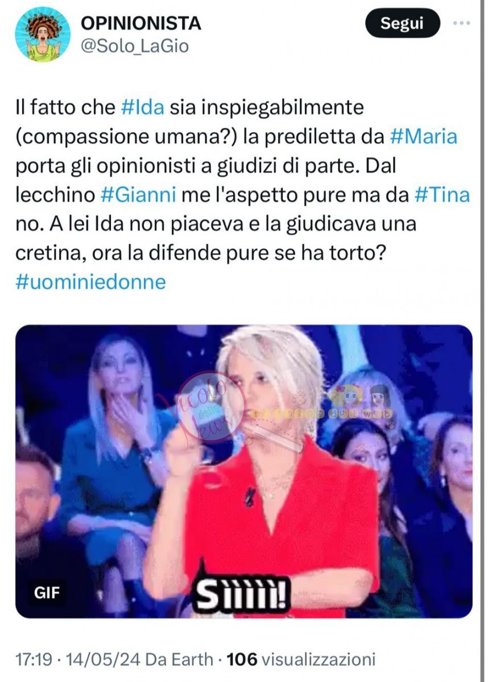Screen dimensions: 488x682
Task: Open the OPINIONISTA profile avatar
Action: [x=43, y=35]
